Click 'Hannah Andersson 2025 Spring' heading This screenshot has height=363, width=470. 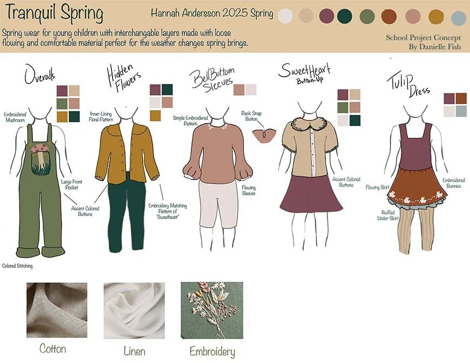click(212, 13)
